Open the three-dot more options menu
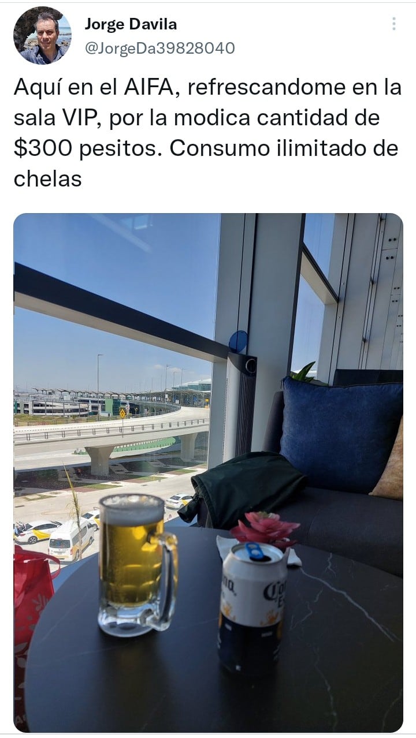This screenshot has height=738, width=416. [x=393, y=24]
